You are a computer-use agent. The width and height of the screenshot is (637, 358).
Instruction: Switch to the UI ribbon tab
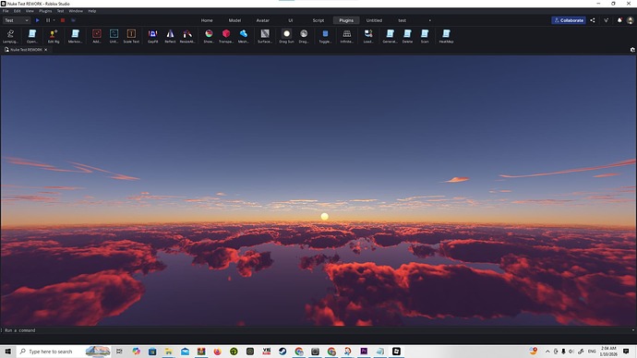coord(291,20)
